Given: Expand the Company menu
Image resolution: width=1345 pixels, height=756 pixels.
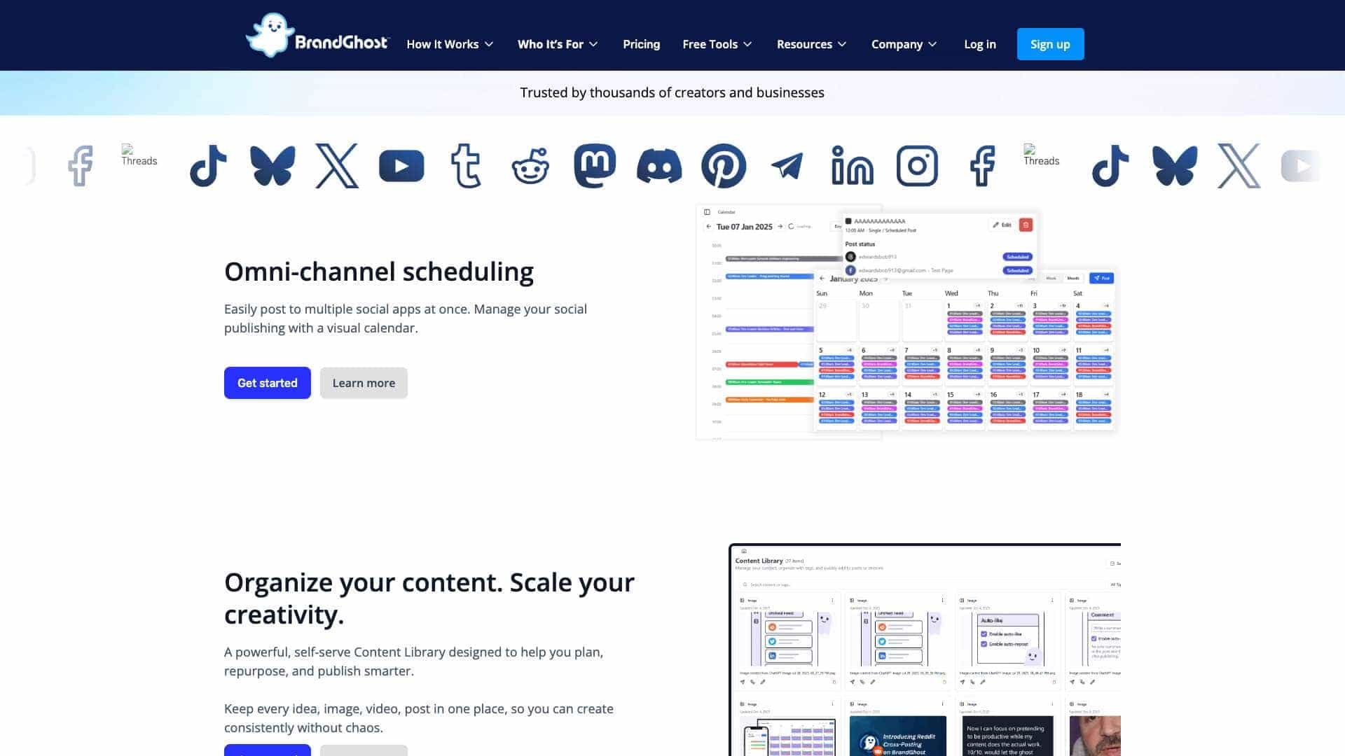Looking at the screenshot, I should [x=904, y=44].
